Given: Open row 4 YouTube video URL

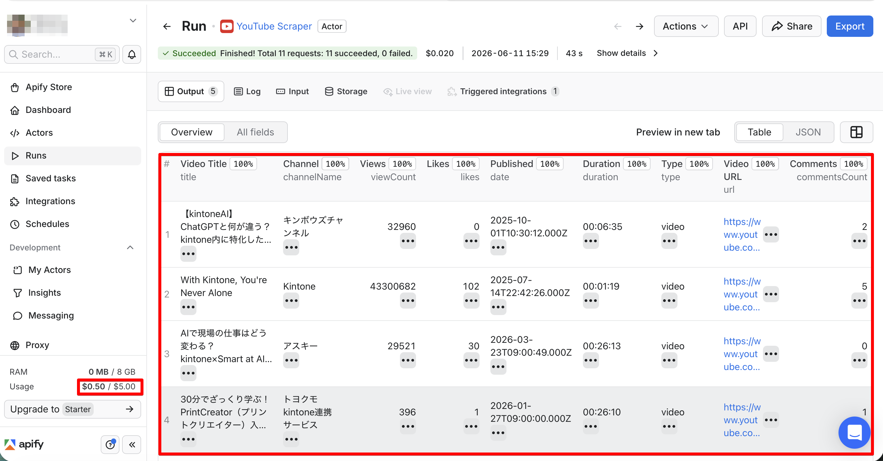Looking at the screenshot, I should coord(742,420).
